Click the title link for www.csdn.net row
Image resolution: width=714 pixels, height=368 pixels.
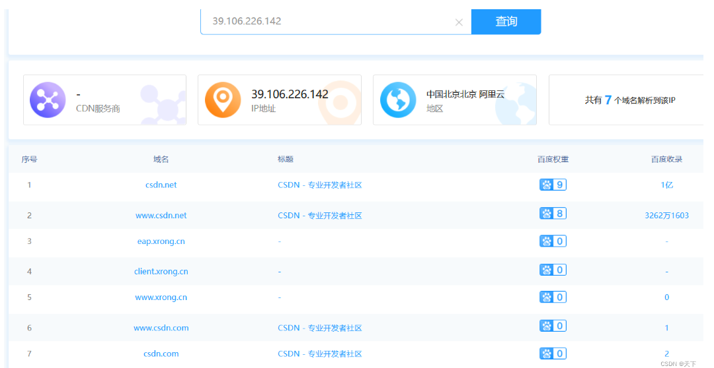click(320, 216)
